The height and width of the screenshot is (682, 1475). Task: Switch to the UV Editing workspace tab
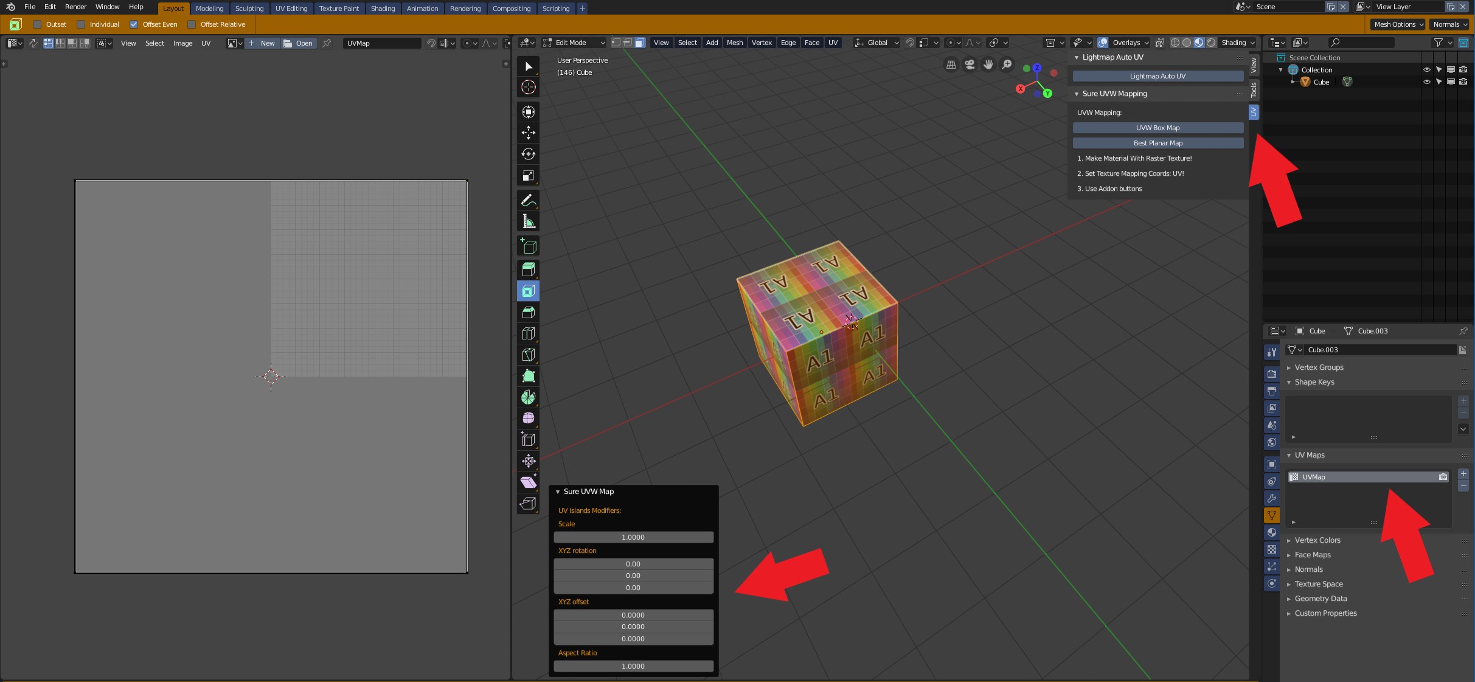pyautogui.click(x=291, y=9)
